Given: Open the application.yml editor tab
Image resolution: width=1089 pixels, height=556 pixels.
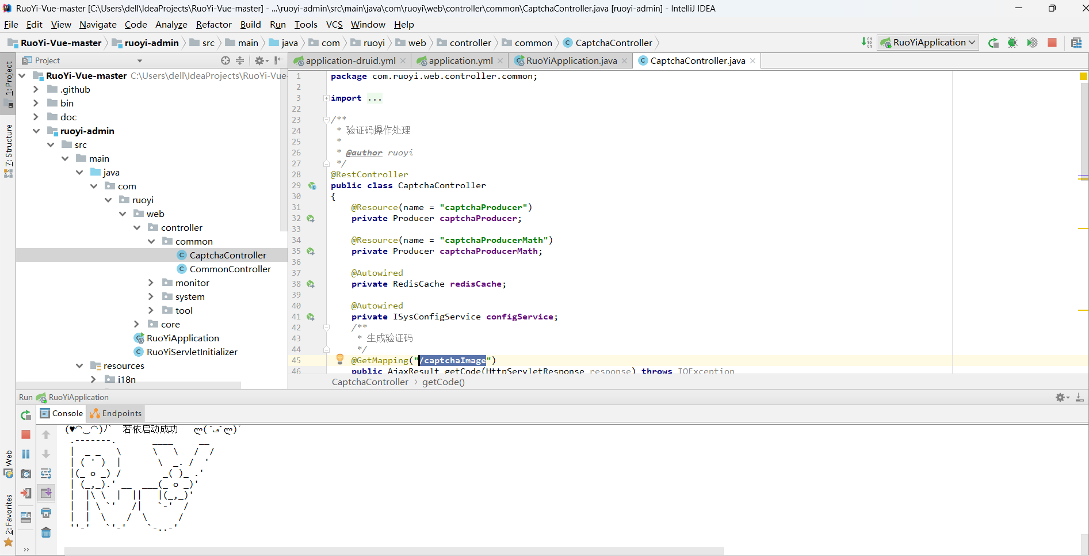Looking at the screenshot, I should pyautogui.click(x=461, y=60).
